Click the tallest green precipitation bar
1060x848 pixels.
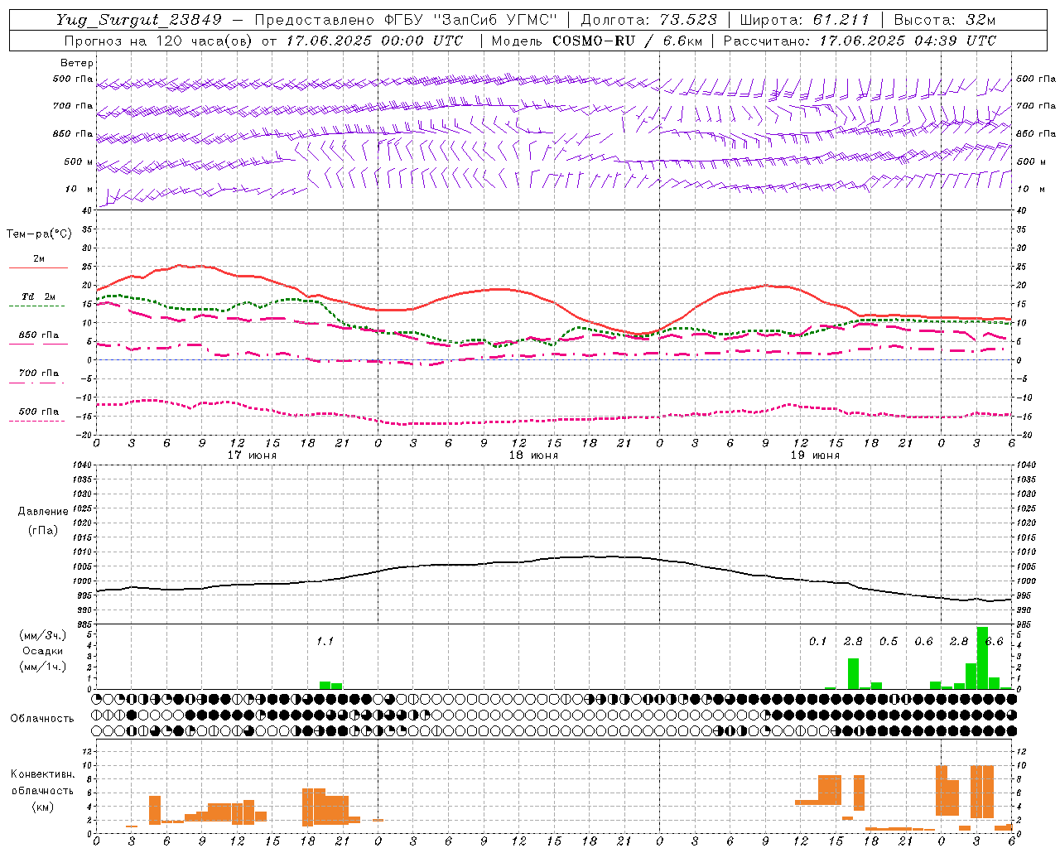(982, 658)
